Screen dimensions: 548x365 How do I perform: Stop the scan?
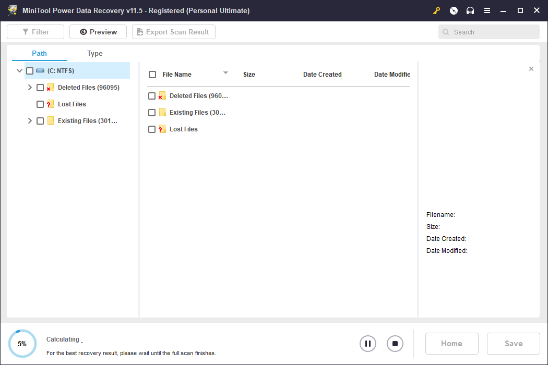pos(395,344)
